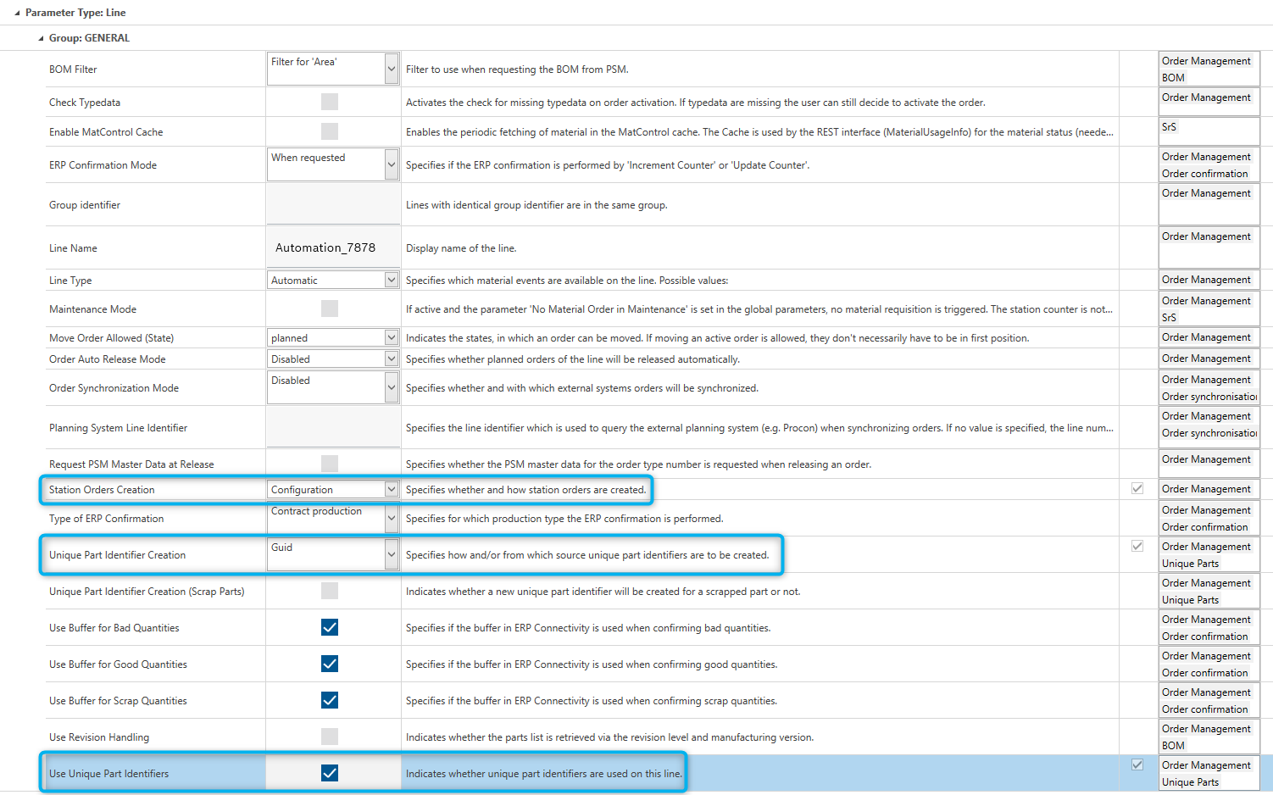
Task: Open the Unique Part Identifier Creation dropdown
Action: point(391,553)
